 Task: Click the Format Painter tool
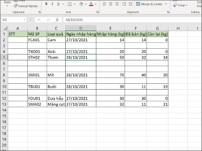point(26,6)
